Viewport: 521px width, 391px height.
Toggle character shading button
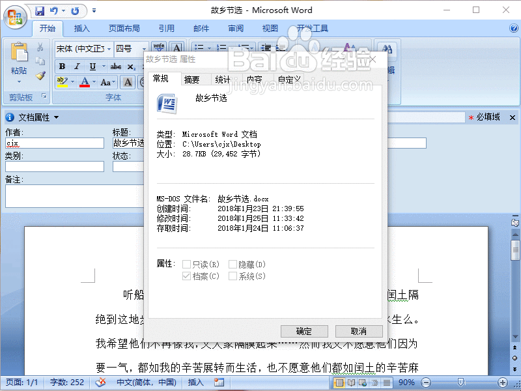128,82
